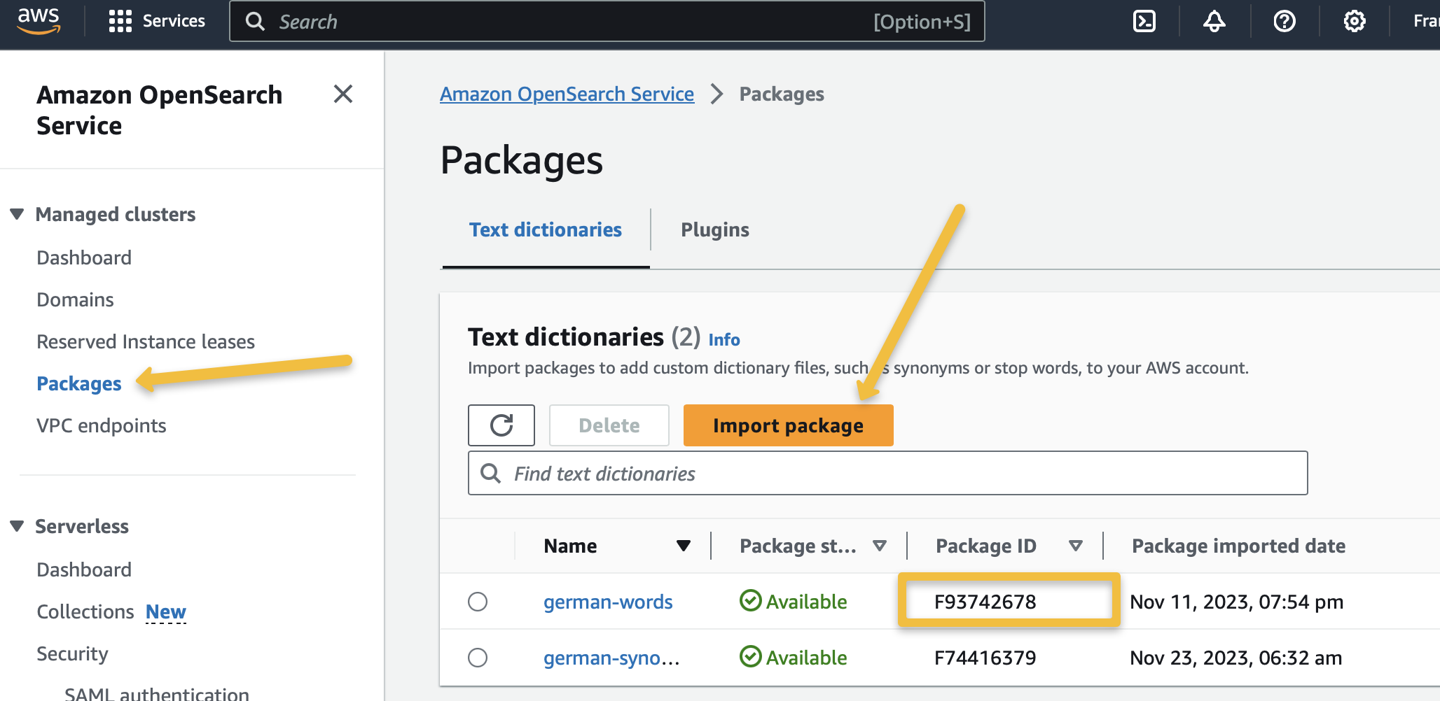Open Reserved Instance leases

tap(146, 341)
